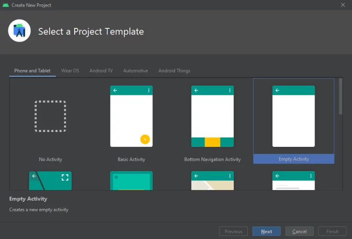Click the Previous button
The image size is (352, 239).
(x=233, y=232)
